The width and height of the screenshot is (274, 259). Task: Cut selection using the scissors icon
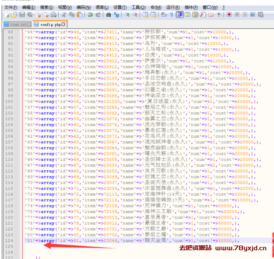64,15
